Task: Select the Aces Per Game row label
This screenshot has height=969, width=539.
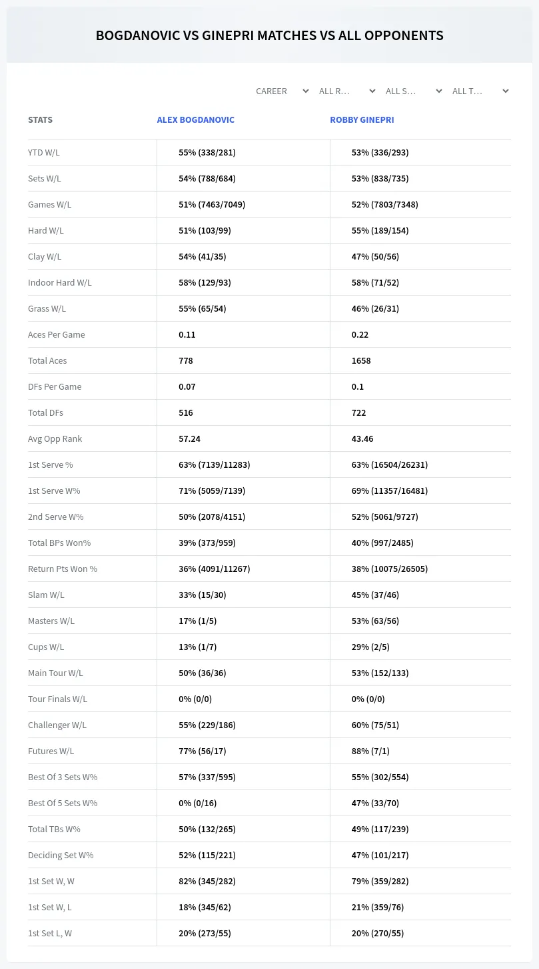Action: pyautogui.click(x=57, y=334)
